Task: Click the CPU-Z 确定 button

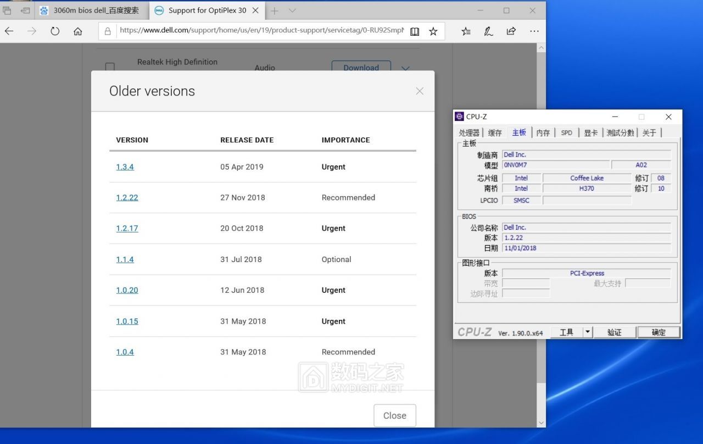Action: click(x=659, y=332)
